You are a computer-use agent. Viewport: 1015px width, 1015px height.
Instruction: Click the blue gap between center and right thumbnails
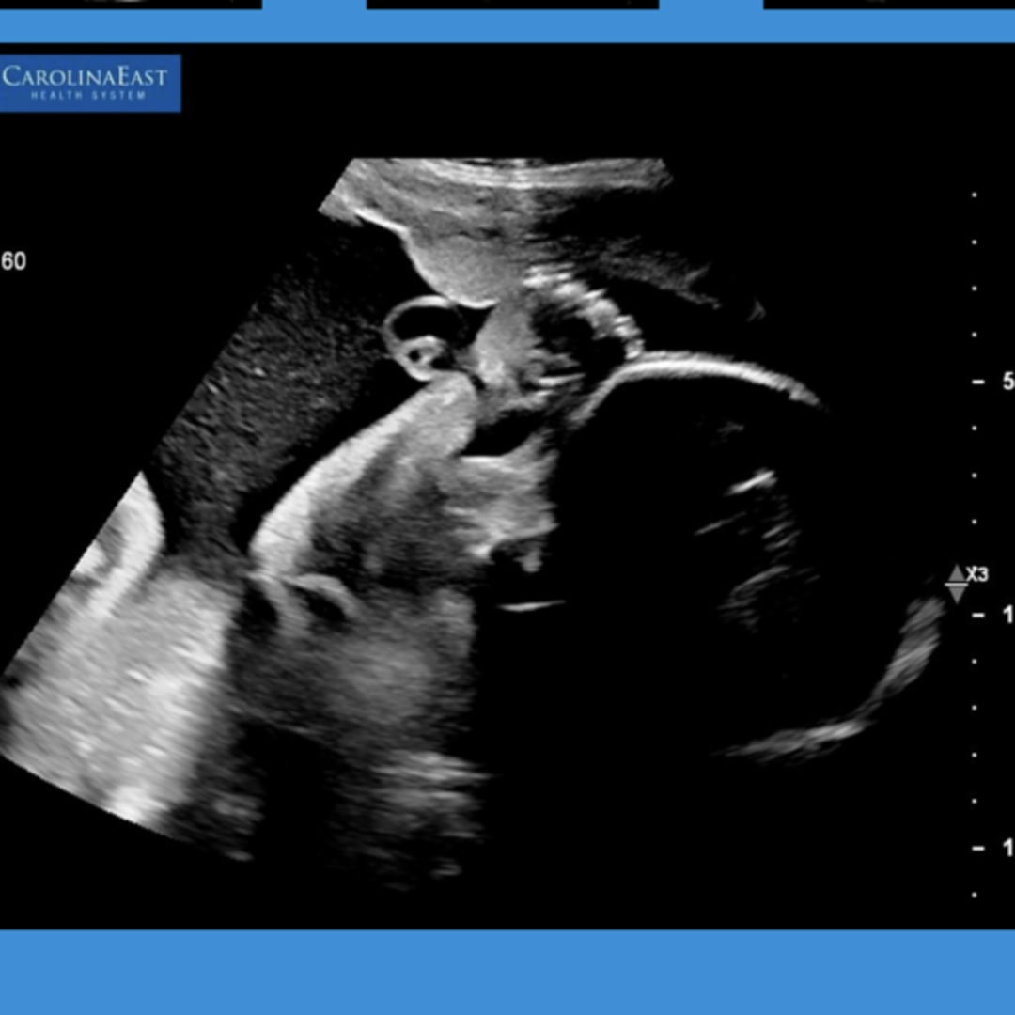pos(710,9)
